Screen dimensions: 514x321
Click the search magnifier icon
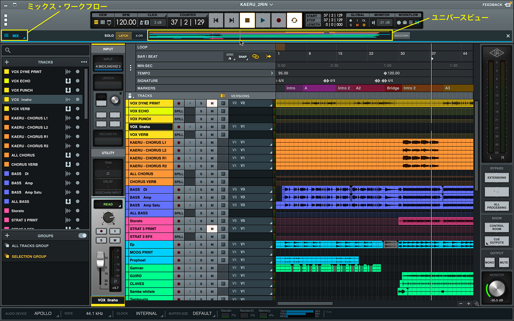coord(8,50)
